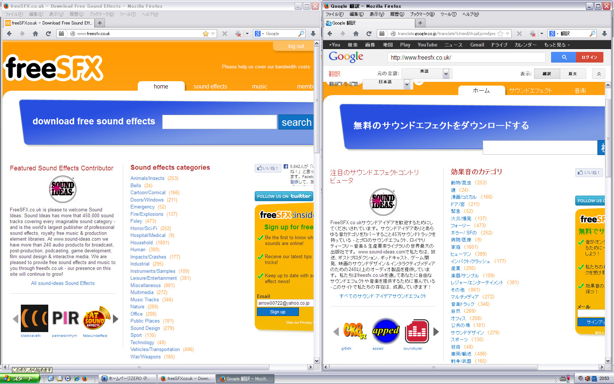Click the Sign up button
The width and height of the screenshot is (614, 384).
click(277, 312)
